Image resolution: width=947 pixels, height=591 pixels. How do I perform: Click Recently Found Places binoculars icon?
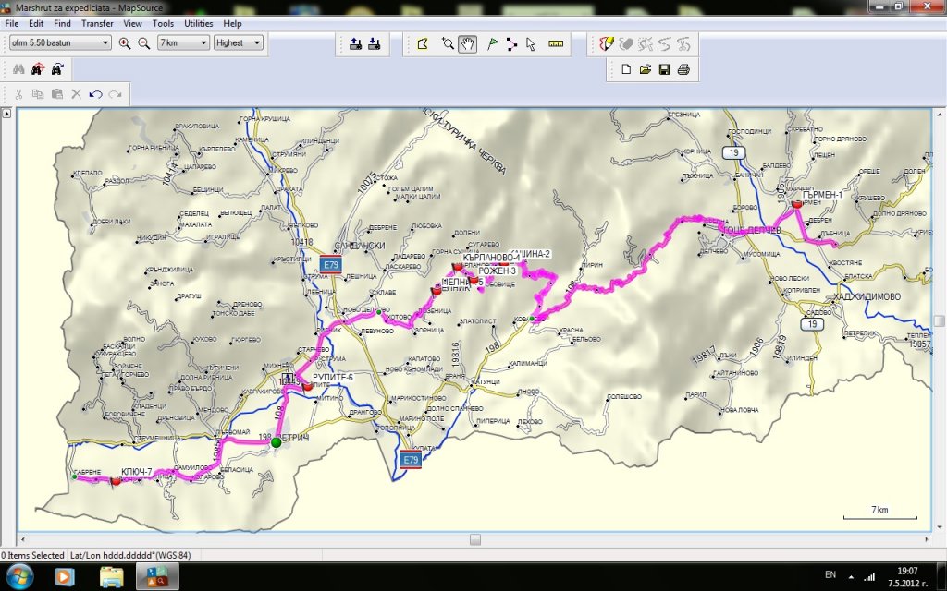57,69
